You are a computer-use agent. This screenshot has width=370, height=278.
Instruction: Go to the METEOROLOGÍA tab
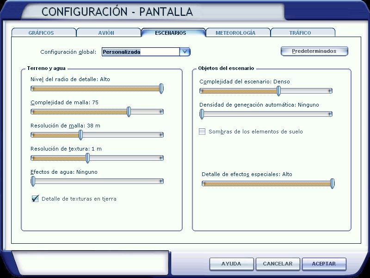click(238, 32)
